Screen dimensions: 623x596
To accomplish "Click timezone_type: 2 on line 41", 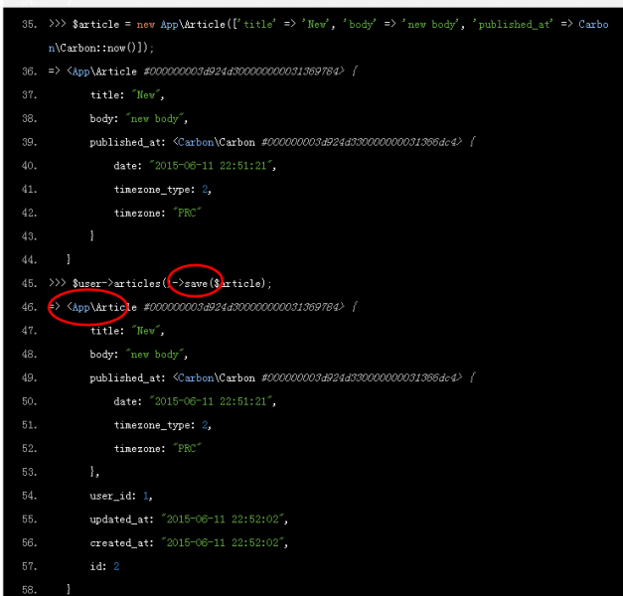I will 163,190.
